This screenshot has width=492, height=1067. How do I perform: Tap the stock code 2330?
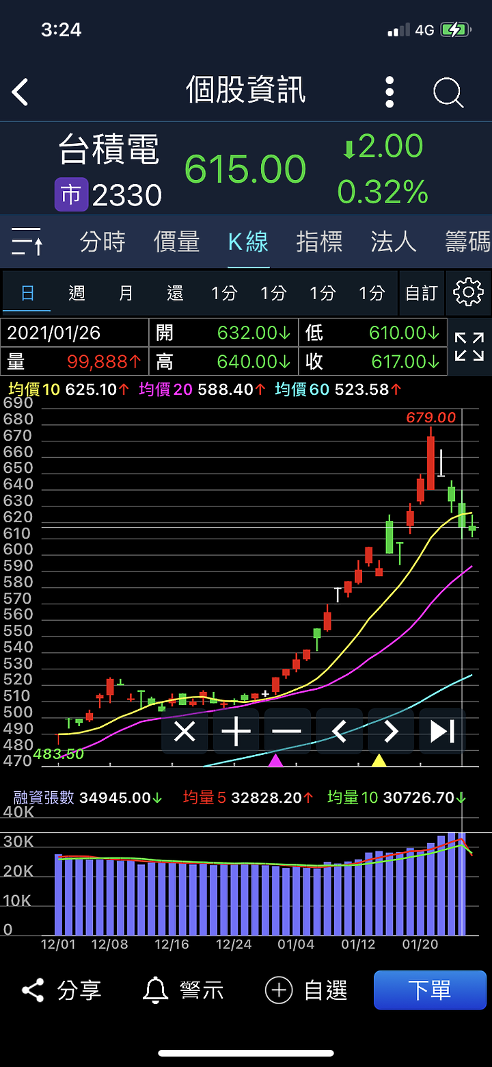pyautogui.click(x=127, y=196)
